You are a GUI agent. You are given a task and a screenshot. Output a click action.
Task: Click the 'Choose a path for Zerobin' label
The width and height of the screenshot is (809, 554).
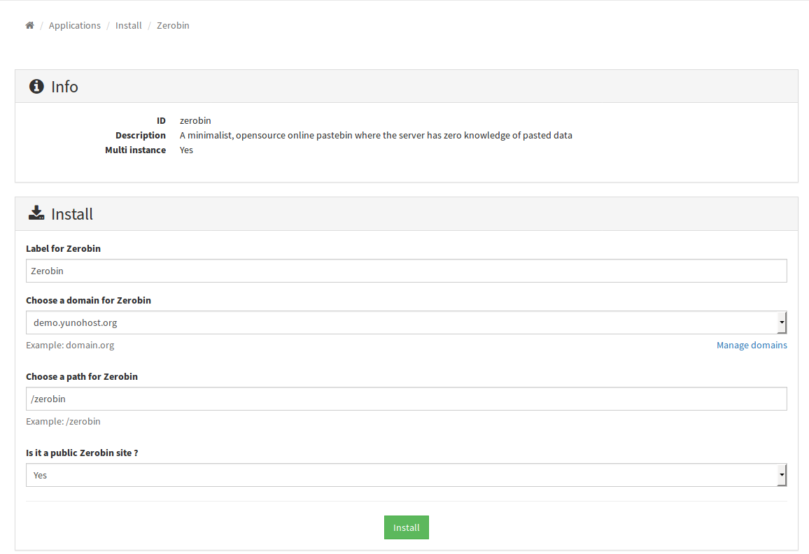point(81,376)
